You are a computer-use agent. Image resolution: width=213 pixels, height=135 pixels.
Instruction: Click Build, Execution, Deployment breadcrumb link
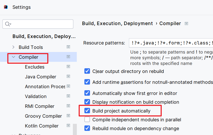(x=117, y=24)
